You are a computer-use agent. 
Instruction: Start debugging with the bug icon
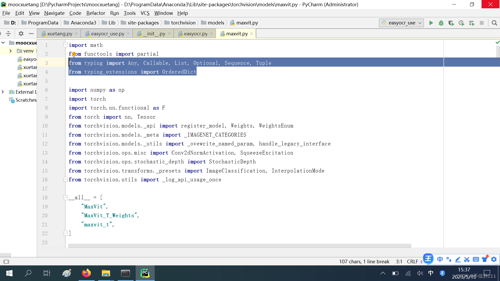(x=441, y=23)
